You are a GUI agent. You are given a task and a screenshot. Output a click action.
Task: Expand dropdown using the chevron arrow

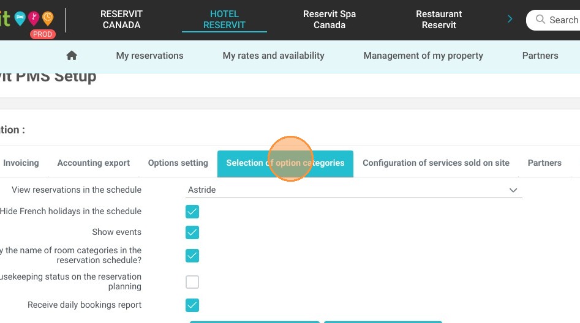coord(513,190)
